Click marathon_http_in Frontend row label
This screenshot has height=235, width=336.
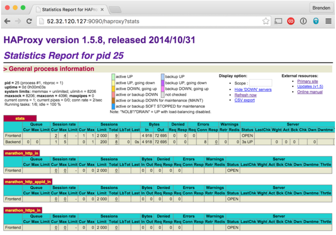[13, 170]
